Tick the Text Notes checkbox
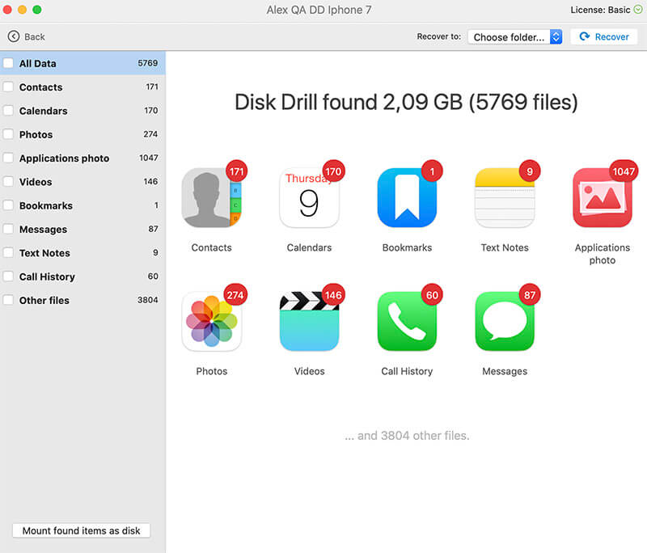 (x=8, y=253)
